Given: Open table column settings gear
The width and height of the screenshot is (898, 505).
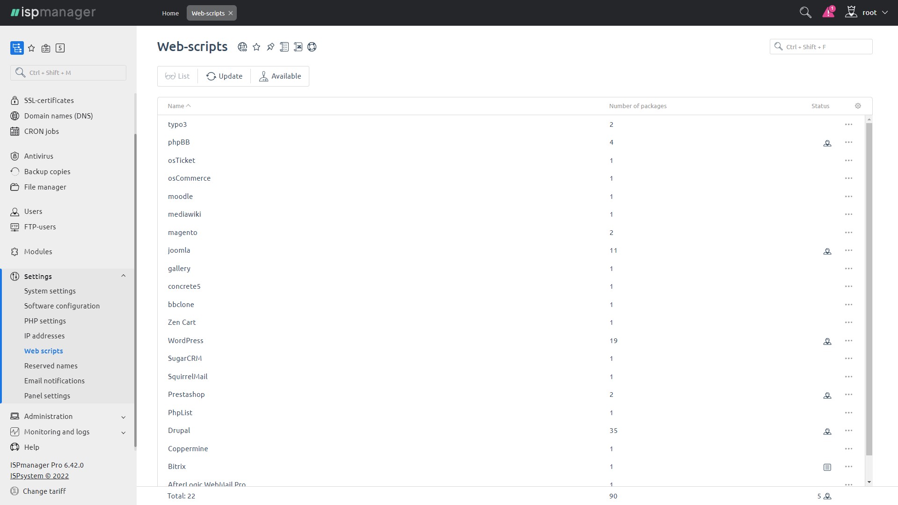Looking at the screenshot, I should tap(858, 106).
